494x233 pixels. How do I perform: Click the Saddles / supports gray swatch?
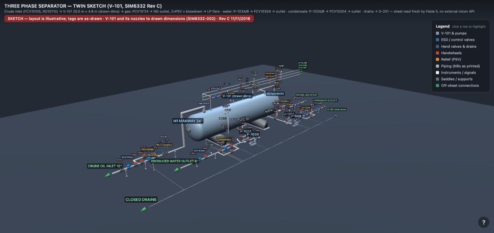(438, 79)
